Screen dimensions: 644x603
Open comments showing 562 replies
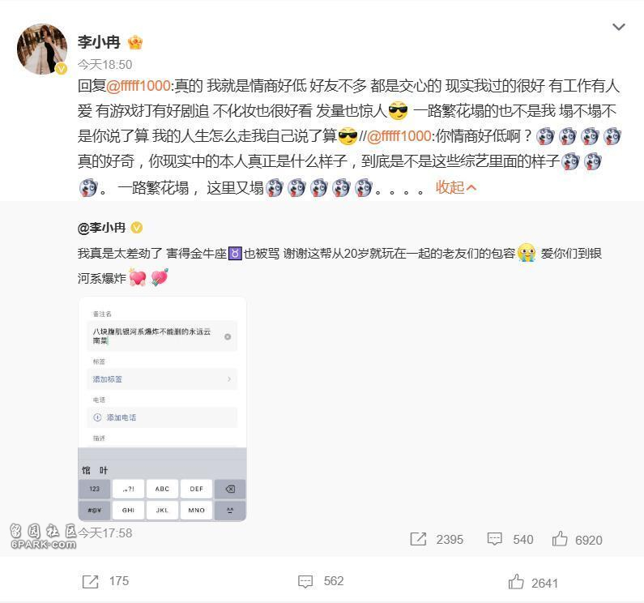pyautogui.click(x=305, y=581)
